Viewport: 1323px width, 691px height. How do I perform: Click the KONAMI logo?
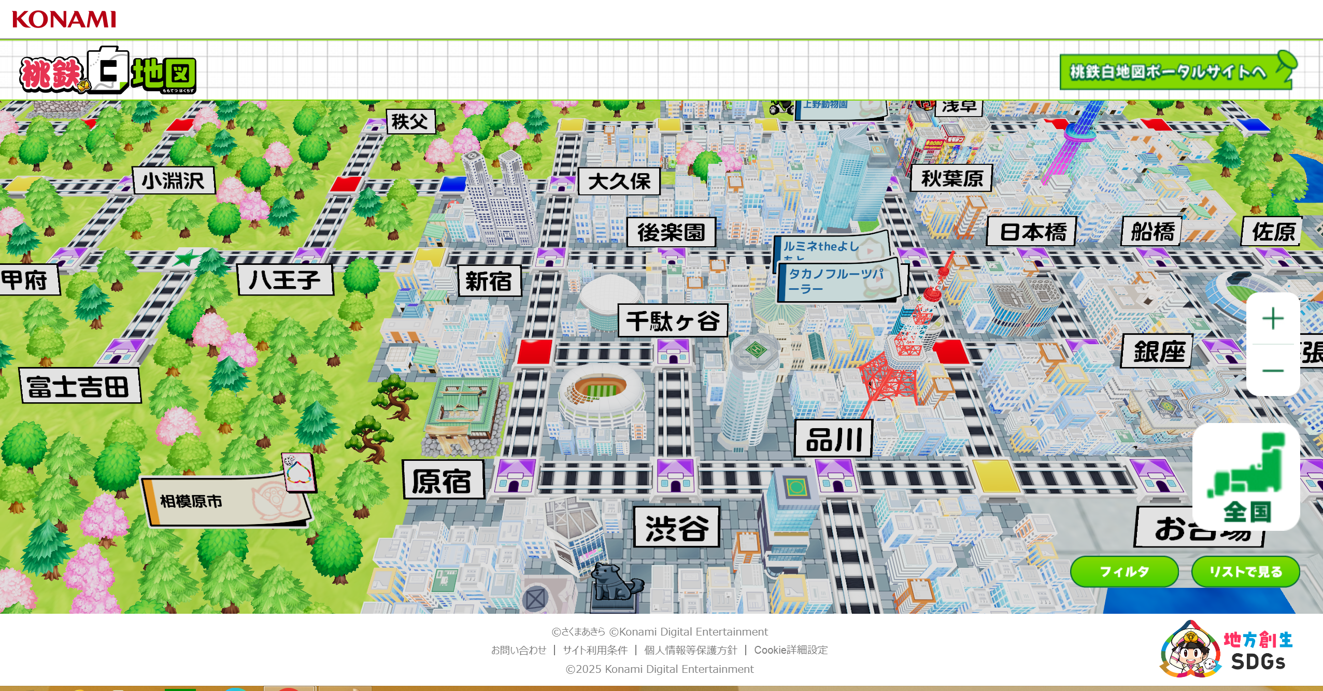pos(64,19)
